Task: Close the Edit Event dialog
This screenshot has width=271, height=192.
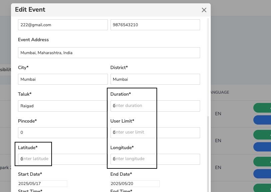Action: point(204,10)
